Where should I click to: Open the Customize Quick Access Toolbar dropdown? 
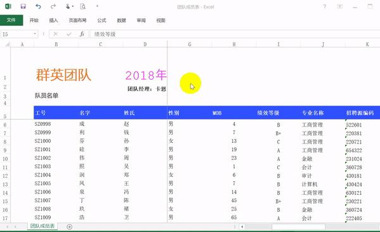[x=98, y=6]
